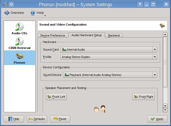Image resolution: width=171 pixels, height=126 pixels.
Task: Select the Audio Hardware Setup tab
Action: coord(87,35)
